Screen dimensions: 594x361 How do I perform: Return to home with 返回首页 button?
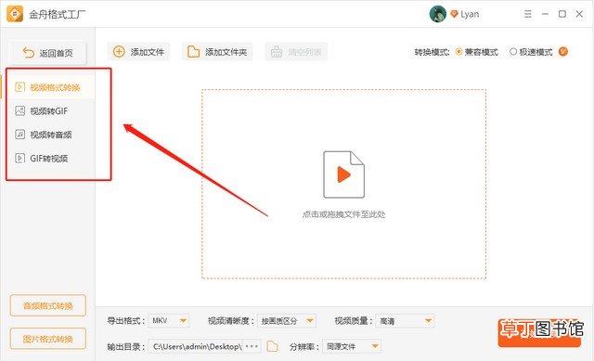(48, 53)
